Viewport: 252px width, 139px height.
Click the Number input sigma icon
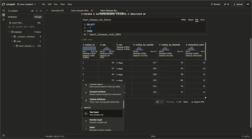point(86,121)
